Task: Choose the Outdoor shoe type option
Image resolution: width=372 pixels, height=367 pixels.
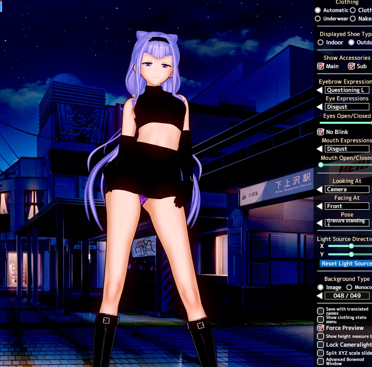Action: click(x=351, y=42)
